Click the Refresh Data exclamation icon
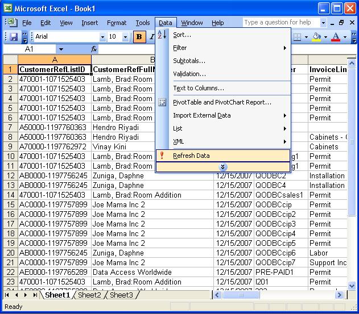Viewport: 359px width, 314px height. click(x=162, y=156)
